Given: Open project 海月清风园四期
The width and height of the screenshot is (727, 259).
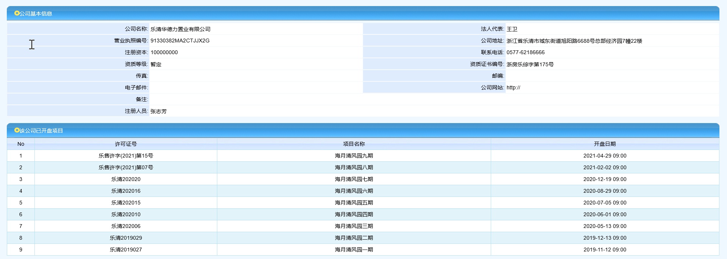Looking at the screenshot, I should point(354,214).
